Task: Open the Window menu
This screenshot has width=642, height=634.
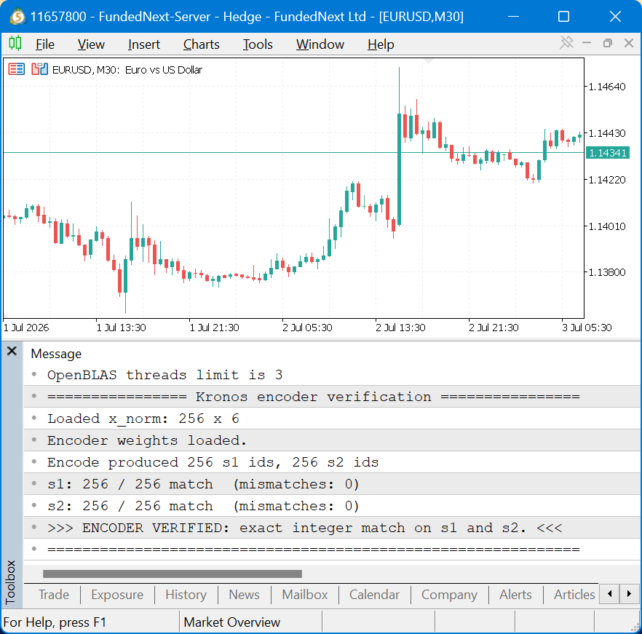Action: click(320, 44)
